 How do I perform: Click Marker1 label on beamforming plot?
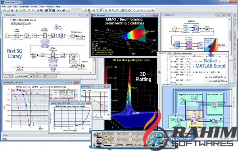pyautogui.click(x=151, y=31)
